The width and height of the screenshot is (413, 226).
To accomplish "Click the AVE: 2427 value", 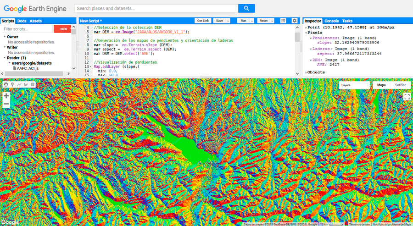I will 328,65.
